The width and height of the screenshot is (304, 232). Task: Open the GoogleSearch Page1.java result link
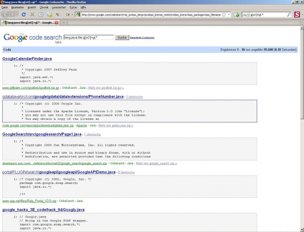point(42,134)
